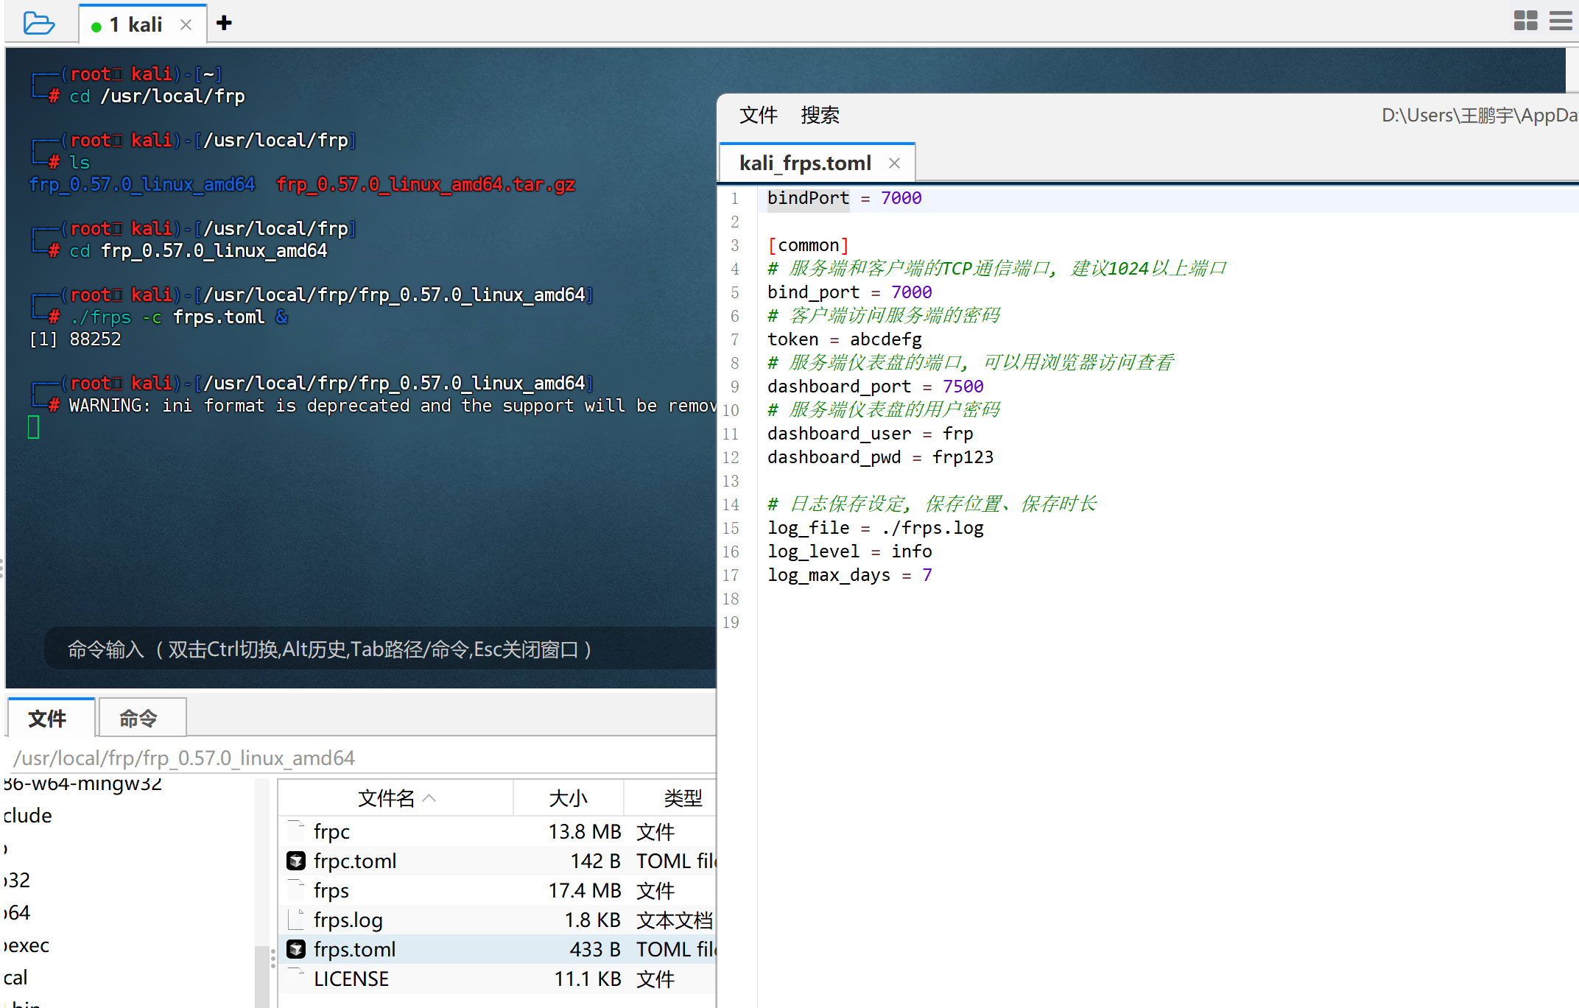Click the frpc.toml file icon
Screen dimensions: 1579x1008
point(296,861)
